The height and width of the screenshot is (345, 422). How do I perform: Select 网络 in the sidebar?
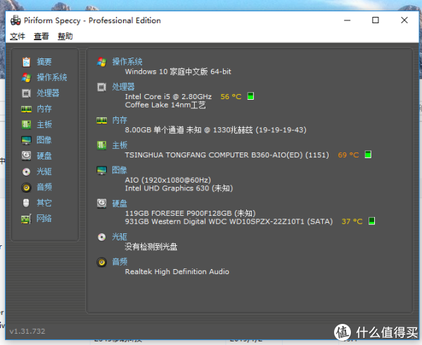click(44, 219)
